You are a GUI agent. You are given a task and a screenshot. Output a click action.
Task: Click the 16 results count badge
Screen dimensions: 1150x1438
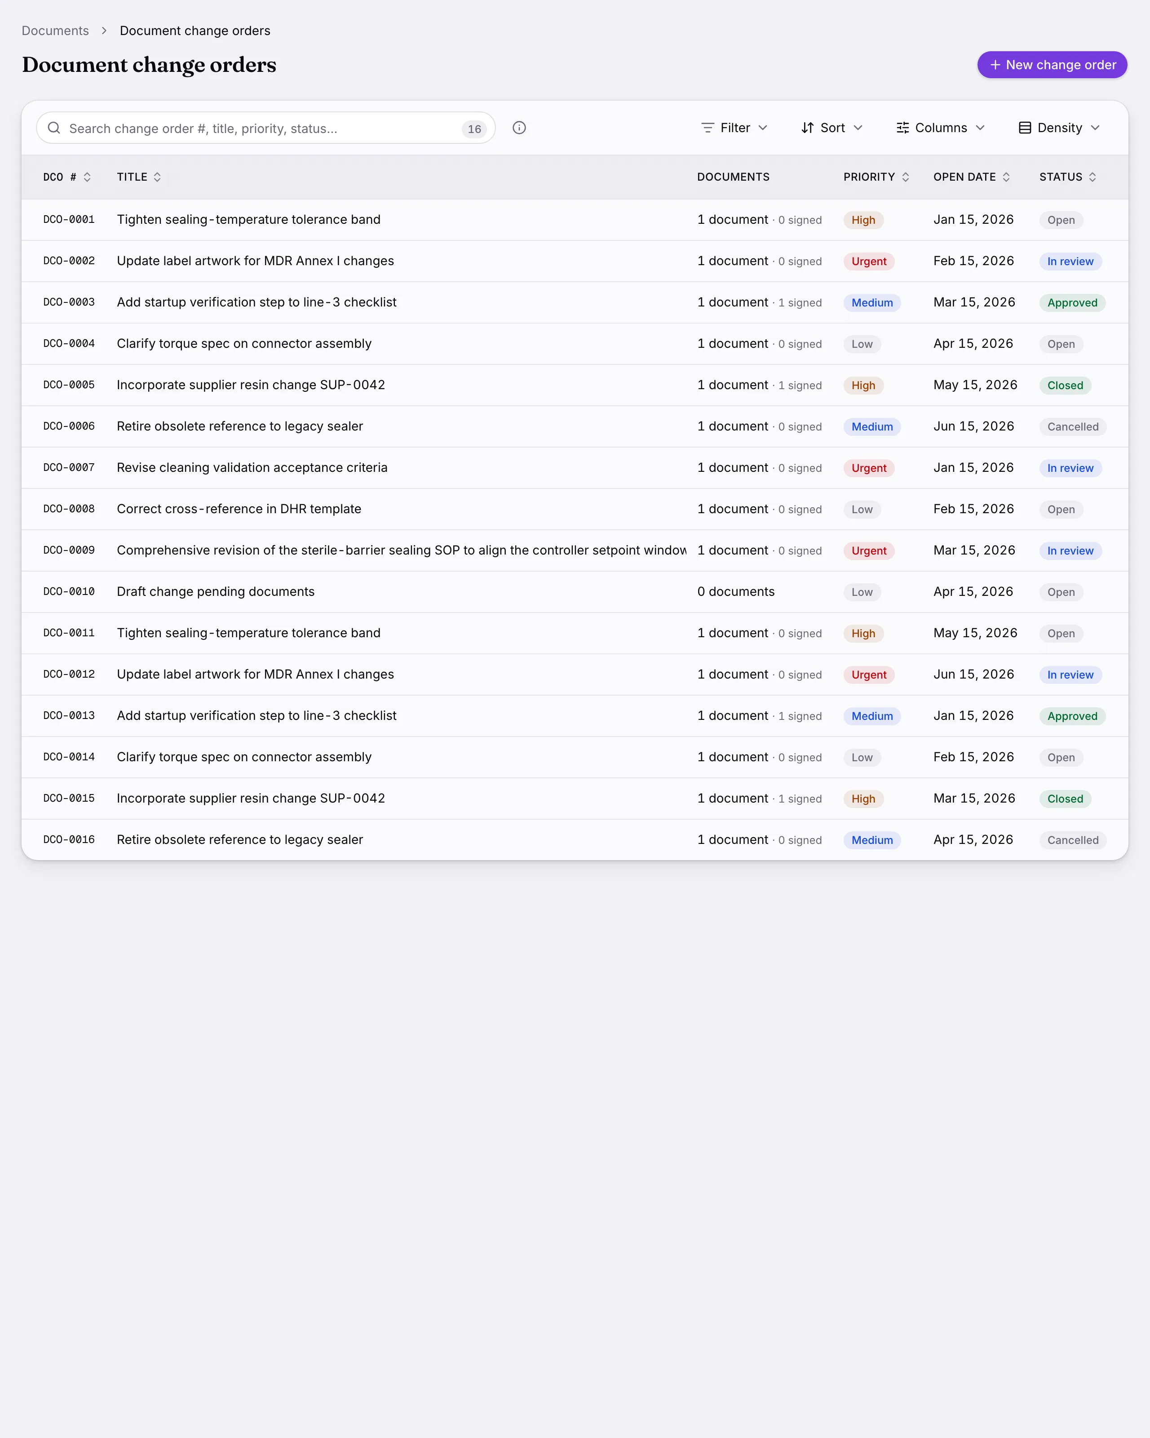[x=474, y=129]
